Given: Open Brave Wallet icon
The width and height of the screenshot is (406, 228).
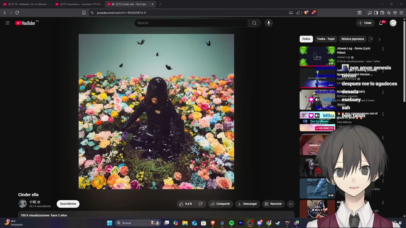Looking at the screenshot, I should [x=382, y=13].
